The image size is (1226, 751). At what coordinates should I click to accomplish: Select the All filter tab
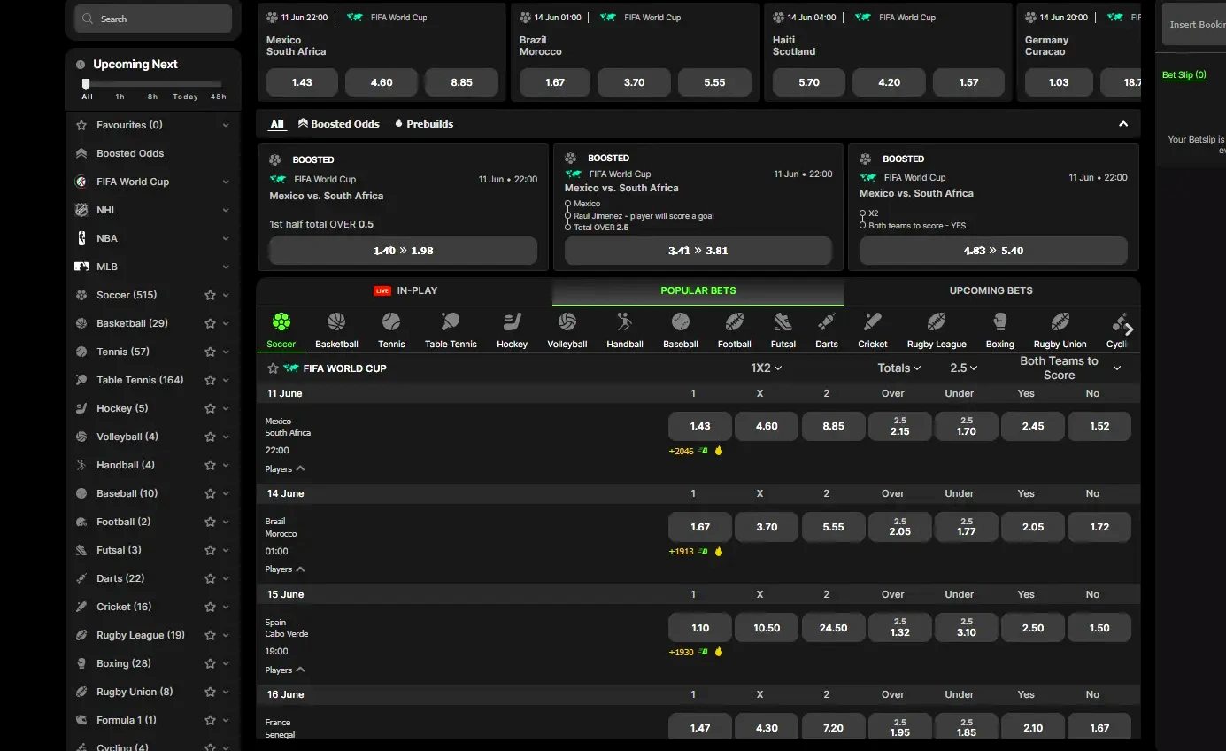[x=277, y=124]
